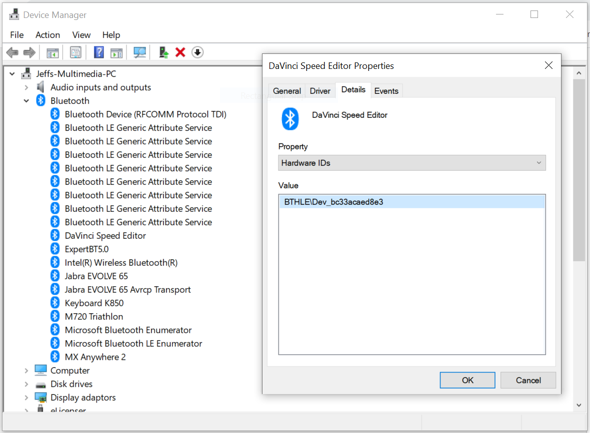Select the M720 Triathlon device label
The width and height of the screenshot is (590, 433).
(x=94, y=317)
